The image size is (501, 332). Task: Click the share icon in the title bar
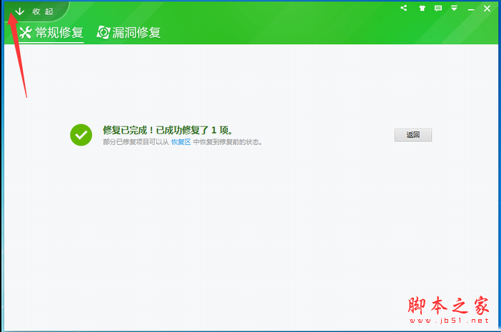[x=403, y=8]
